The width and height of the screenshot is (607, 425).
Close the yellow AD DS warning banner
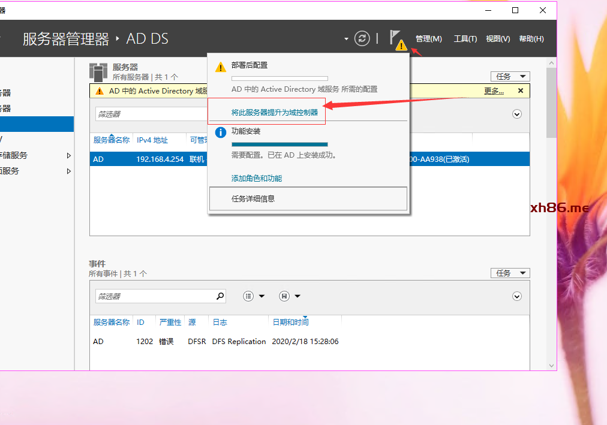521,91
